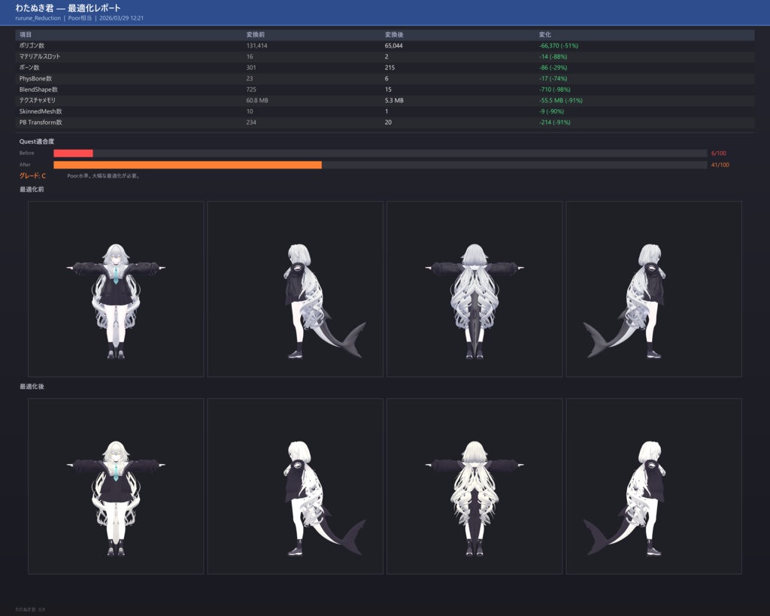The width and height of the screenshot is (770, 616).
Task: Select the マテリアルスロット row label
Action: click(x=40, y=56)
